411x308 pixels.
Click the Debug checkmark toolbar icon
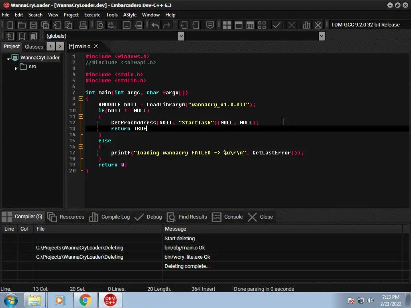(x=277, y=25)
